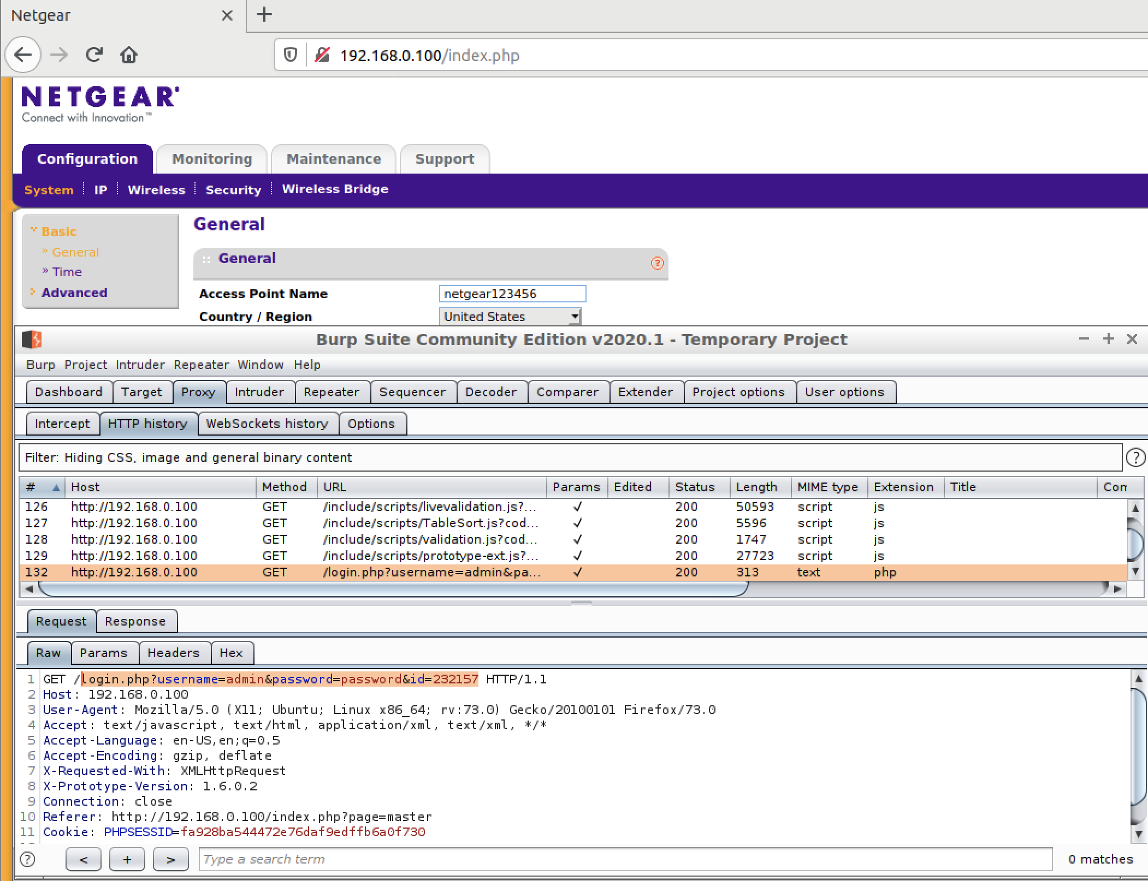Select history row 126 livevalidation.js
The image size is (1148, 881).
click(x=573, y=507)
